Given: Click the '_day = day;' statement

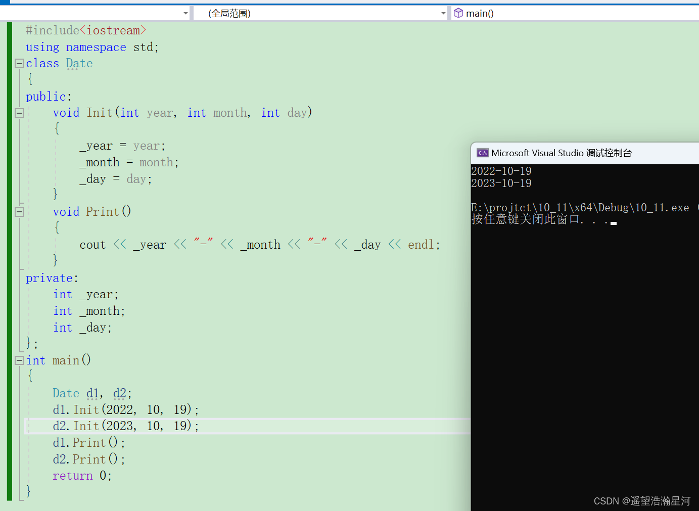Looking at the screenshot, I should [x=116, y=179].
